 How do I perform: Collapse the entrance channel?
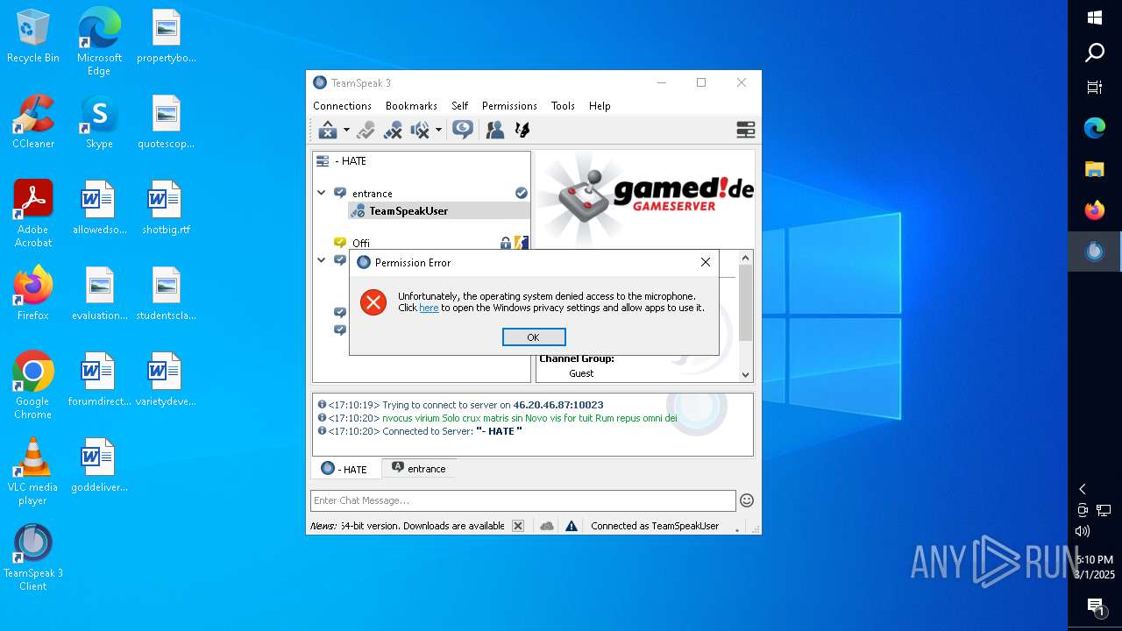click(x=322, y=193)
